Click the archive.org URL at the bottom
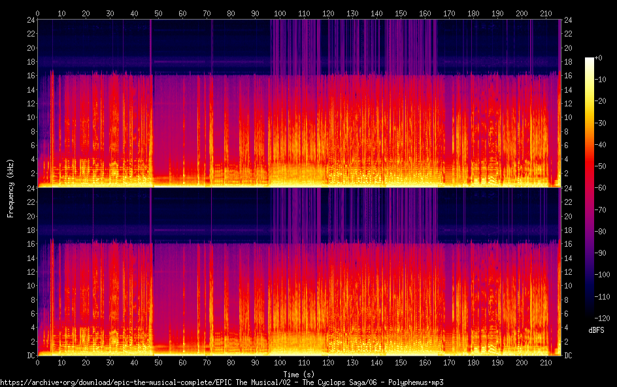 pyautogui.click(x=222, y=382)
